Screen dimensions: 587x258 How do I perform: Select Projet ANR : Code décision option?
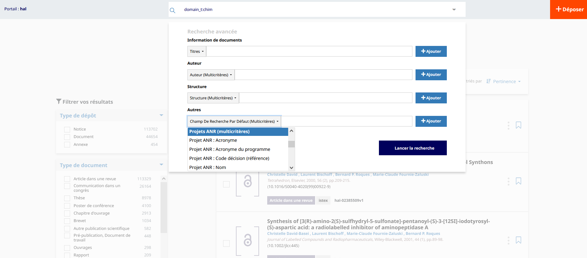click(238, 158)
